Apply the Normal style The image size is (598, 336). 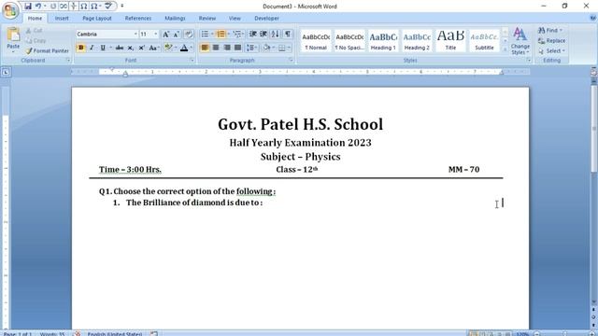(x=316, y=41)
